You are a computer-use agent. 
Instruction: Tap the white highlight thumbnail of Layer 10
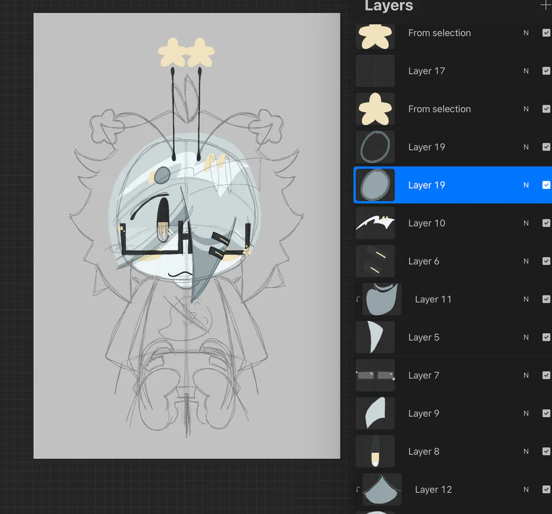[x=375, y=223]
